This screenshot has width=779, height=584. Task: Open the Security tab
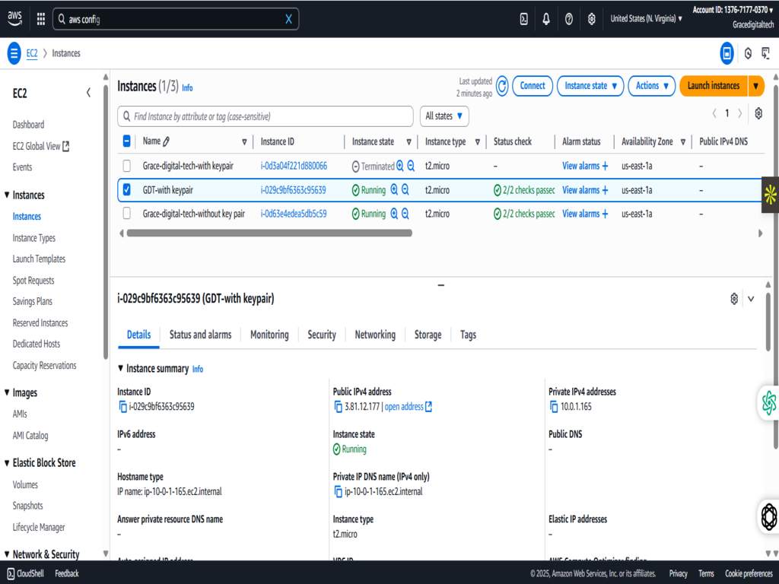tap(322, 335)
